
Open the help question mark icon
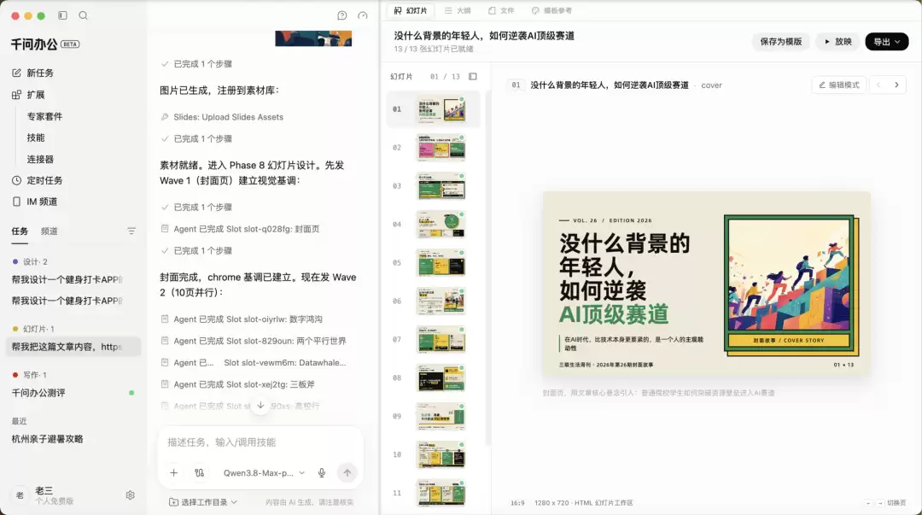(342, 15)
